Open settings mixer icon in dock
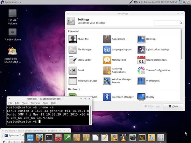The image size is (191, 143). (161, 138)
